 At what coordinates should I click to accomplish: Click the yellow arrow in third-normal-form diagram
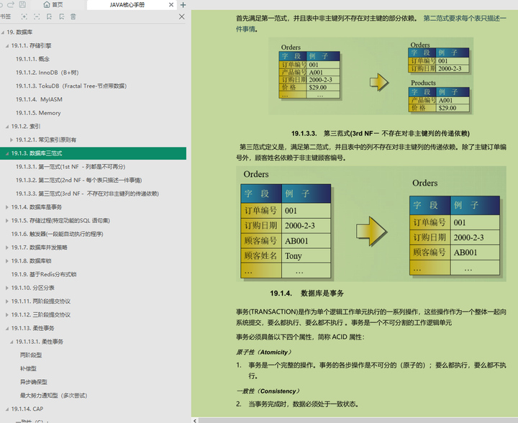pos(371,231)
